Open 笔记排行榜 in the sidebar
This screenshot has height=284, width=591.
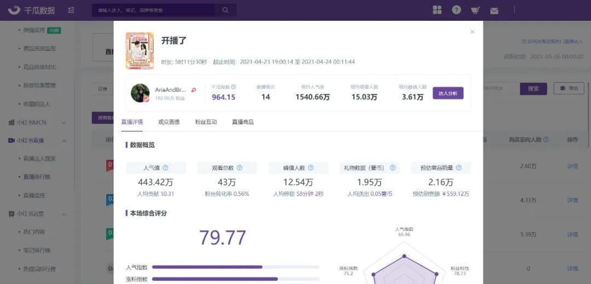(x=37, y=251)
